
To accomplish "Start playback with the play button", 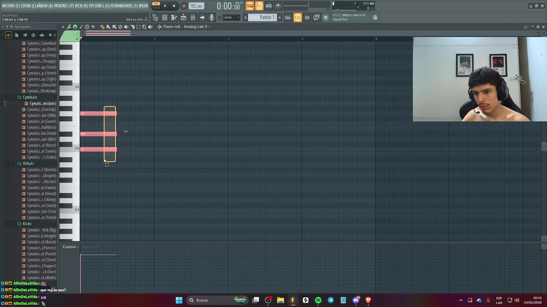I will click(x=165, y=6).
